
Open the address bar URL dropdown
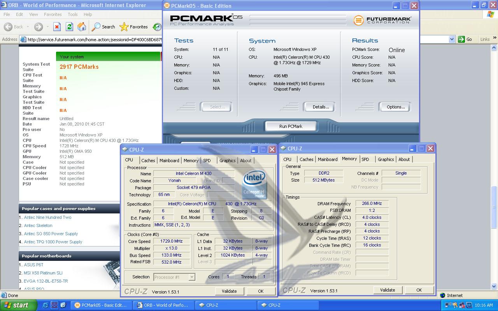coord(452,39)
